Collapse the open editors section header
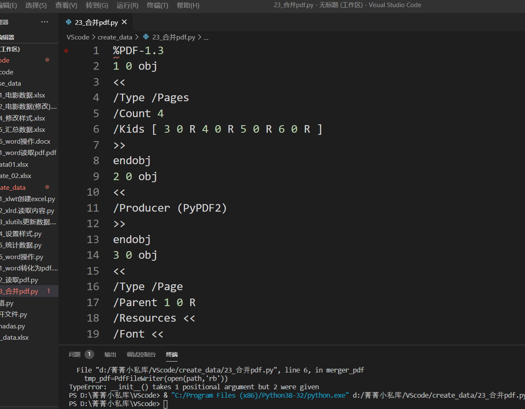Image resolution: width=525 pixels, height=409 pixels. 7,37
